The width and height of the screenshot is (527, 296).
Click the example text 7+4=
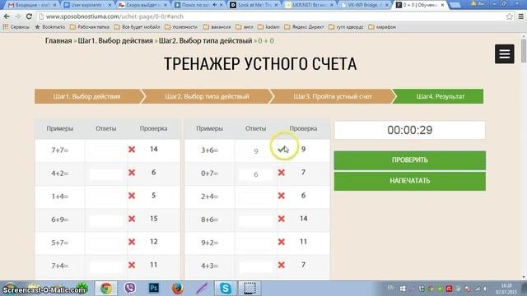click(x=60, y=266)
